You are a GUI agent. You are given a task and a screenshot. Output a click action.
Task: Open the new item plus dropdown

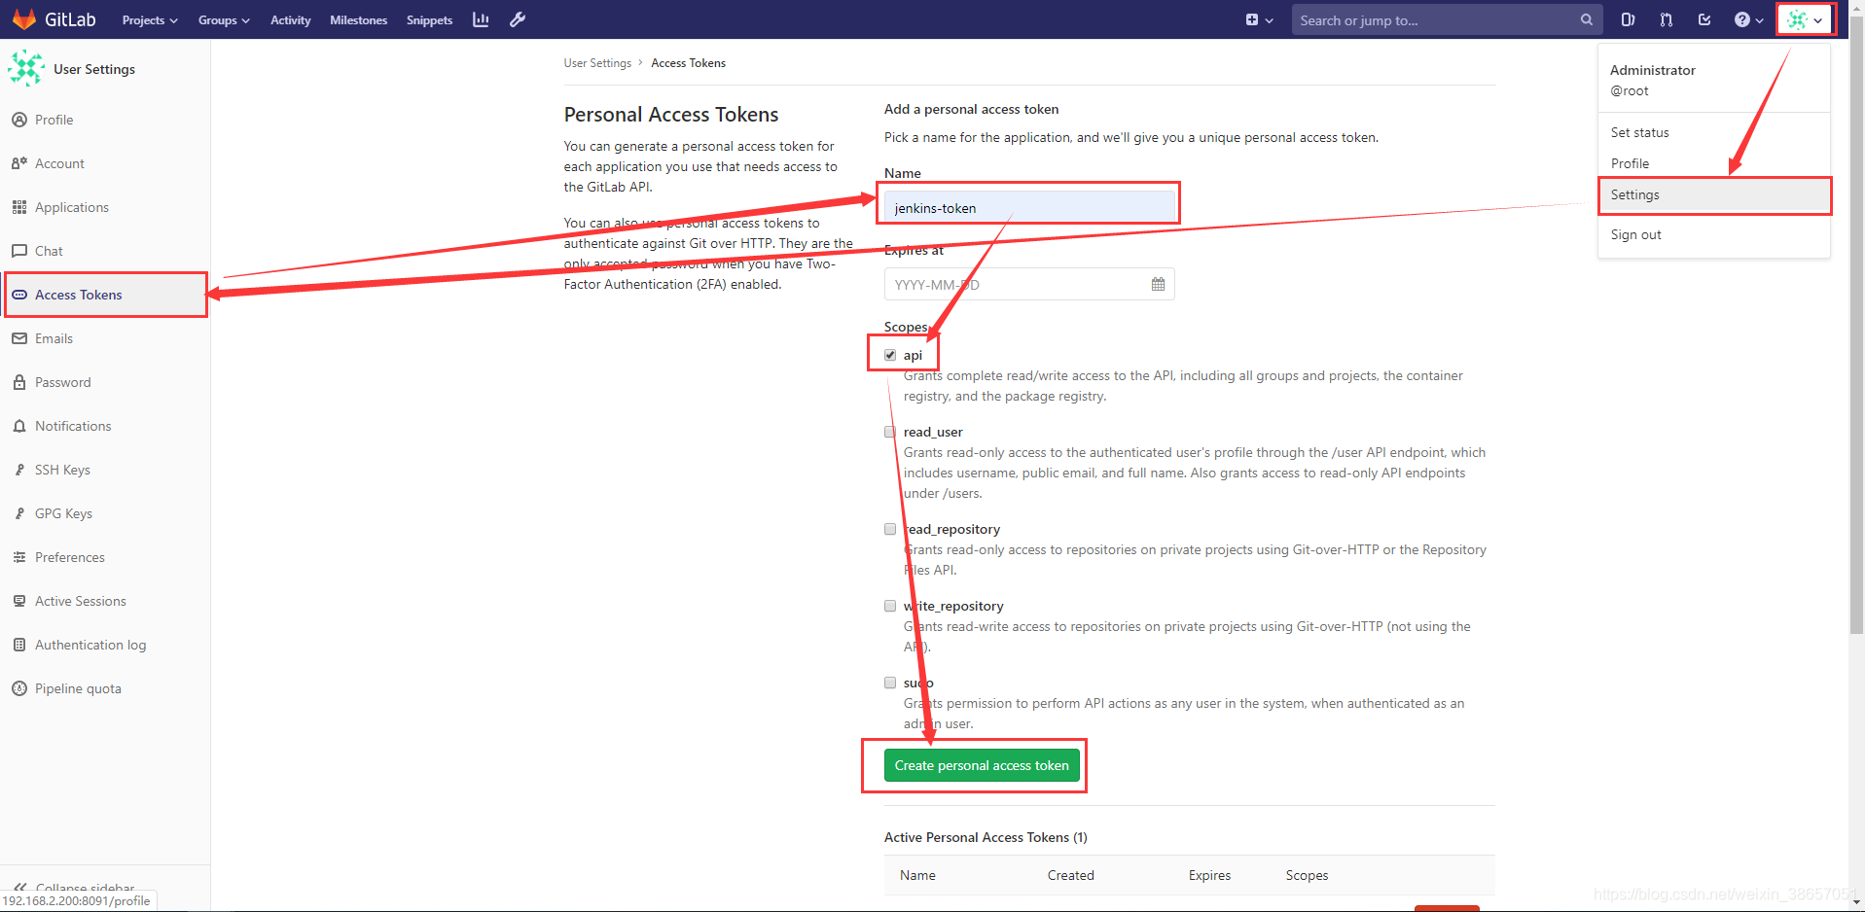click(x=1259, y=19)
